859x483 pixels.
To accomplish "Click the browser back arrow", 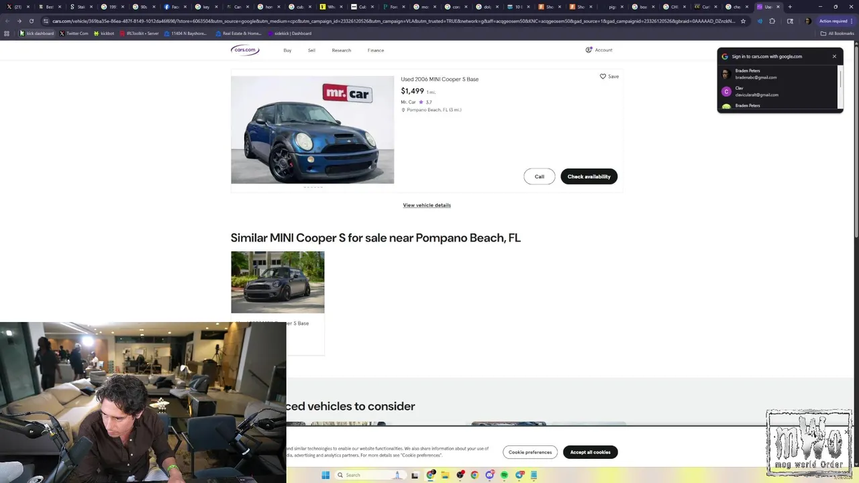I will pos(7,21).
